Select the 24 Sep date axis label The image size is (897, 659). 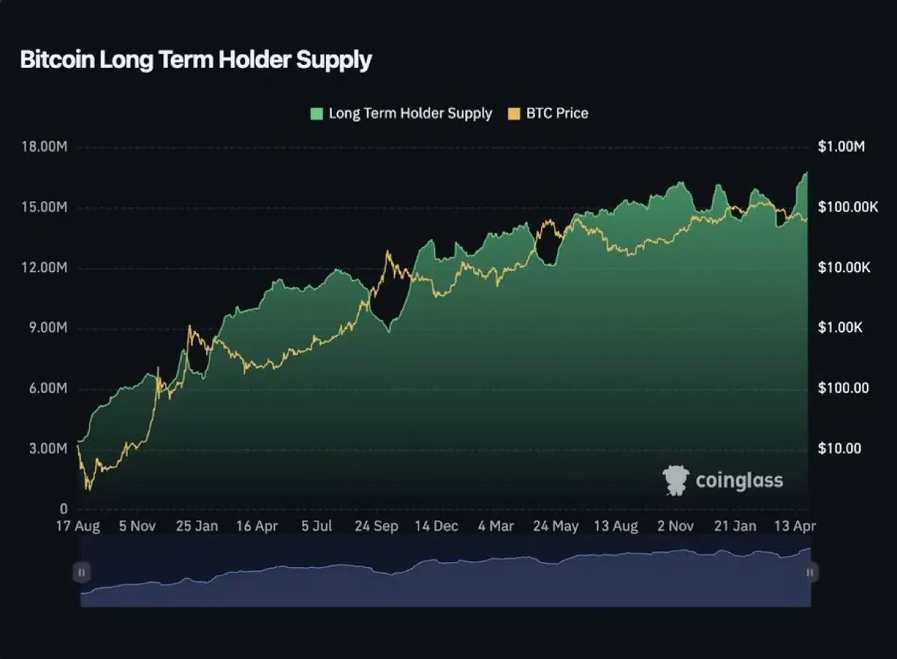click(x=376, y=526)
